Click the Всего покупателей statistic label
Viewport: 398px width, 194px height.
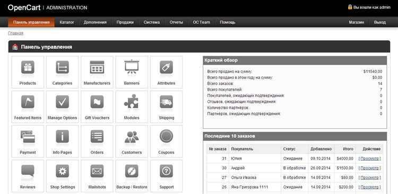tap(224, 90)
